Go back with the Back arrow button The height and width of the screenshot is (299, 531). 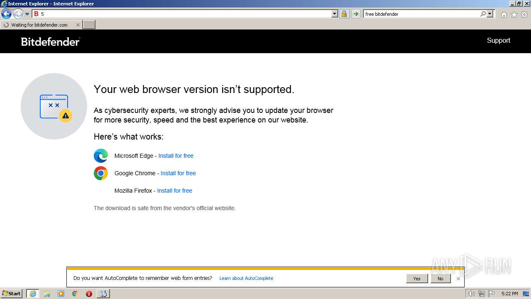6,14
